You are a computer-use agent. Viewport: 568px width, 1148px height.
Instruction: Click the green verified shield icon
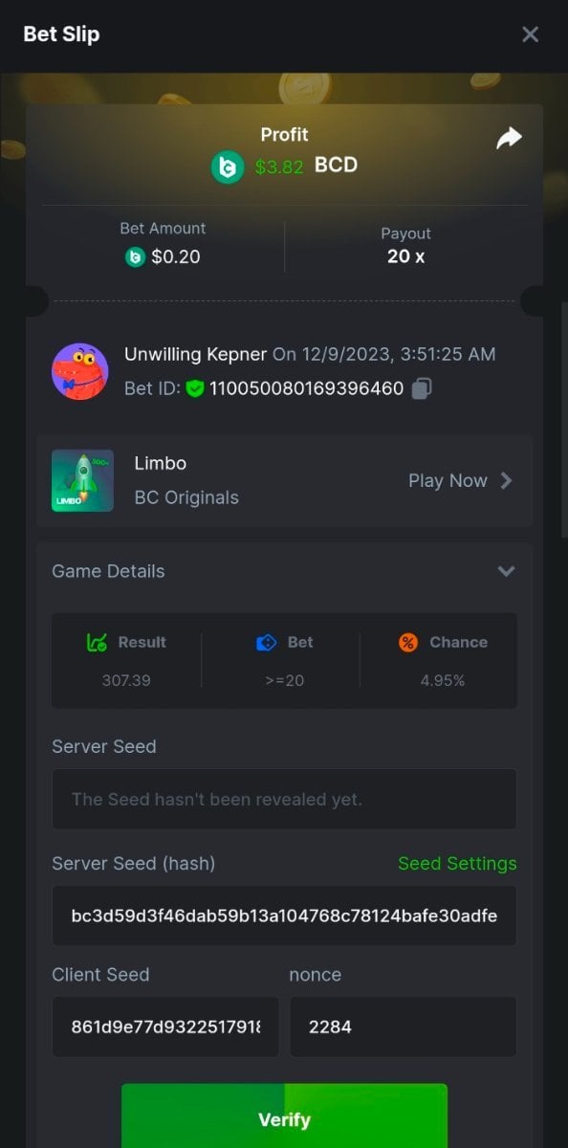195,389
